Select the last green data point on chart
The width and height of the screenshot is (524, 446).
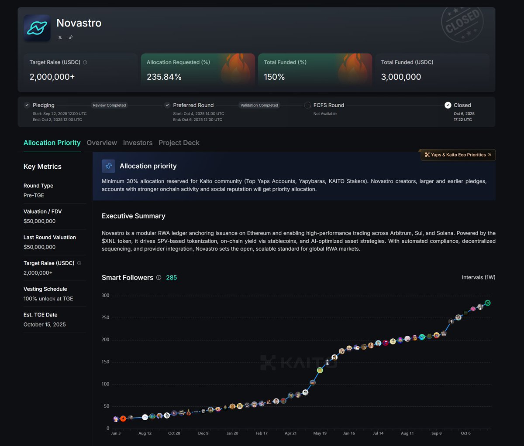488,303
